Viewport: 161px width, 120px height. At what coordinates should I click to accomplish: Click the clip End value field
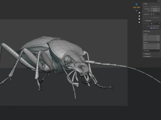(x=155, y=11)
